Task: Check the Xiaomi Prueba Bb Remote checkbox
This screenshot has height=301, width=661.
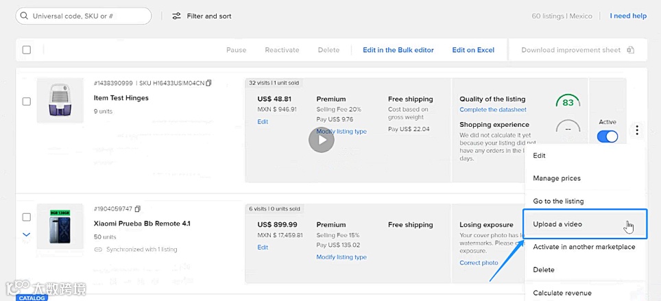Action: pos(27,217)
